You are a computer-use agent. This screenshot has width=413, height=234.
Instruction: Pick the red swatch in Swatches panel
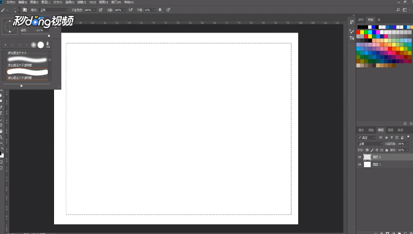[x=358, y=32]
